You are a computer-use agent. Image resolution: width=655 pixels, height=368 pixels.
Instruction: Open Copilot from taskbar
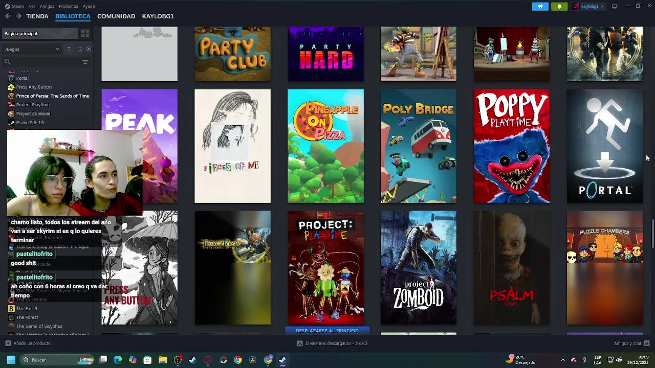coord(133,360)
